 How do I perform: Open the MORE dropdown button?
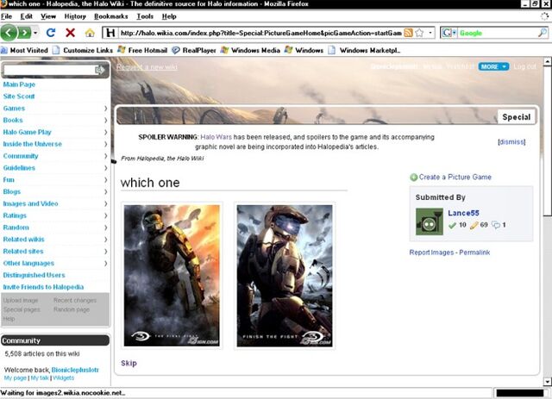(x=493, y=66)
